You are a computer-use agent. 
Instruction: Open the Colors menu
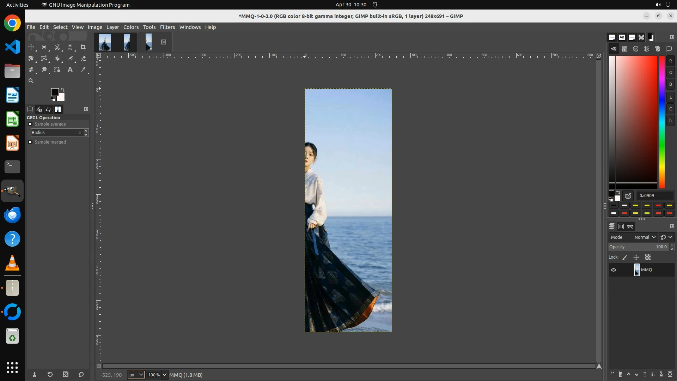pos(131,27)
